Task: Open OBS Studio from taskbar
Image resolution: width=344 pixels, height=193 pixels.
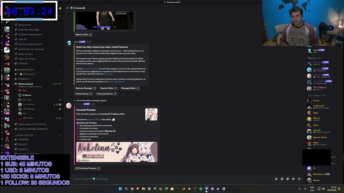Action: pyautogui.click(x=195, y=189)
